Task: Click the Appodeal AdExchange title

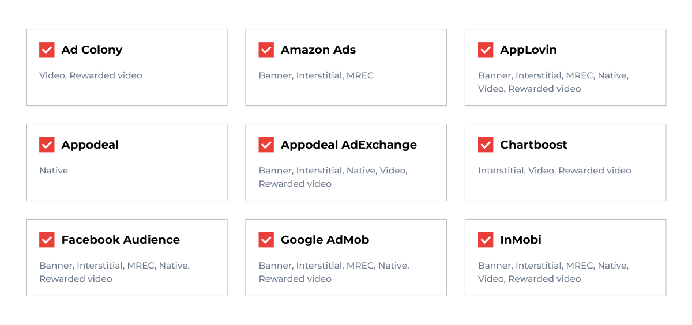Action: tap(348, 145)
